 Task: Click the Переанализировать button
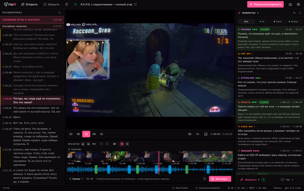(x=265, y=4)
